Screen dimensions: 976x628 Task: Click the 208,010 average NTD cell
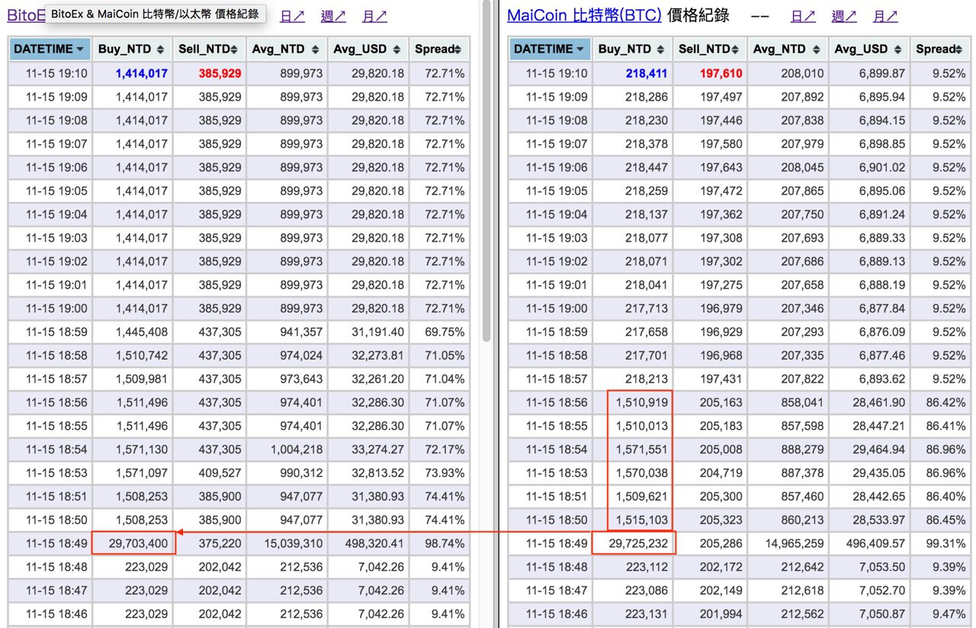[786, 74]
